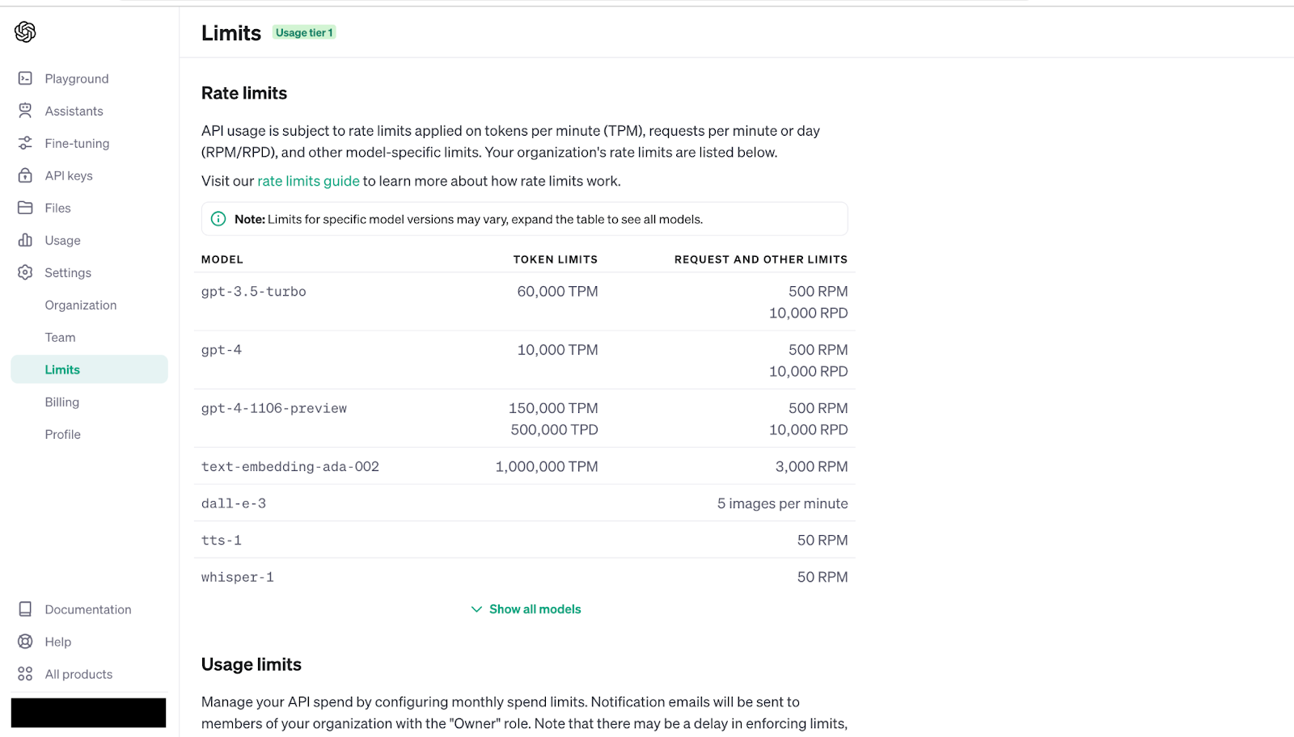Click the OpenAI logo
The height and width of the screenshot is (737, 1294).
[x=24, y=32]
